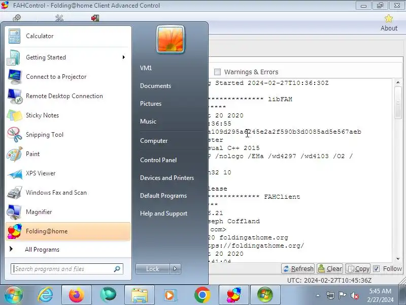The width and height of the screenshot is (406, 305).
Task: Open Windows Fax and Scan
Action: tap(67, 193)
